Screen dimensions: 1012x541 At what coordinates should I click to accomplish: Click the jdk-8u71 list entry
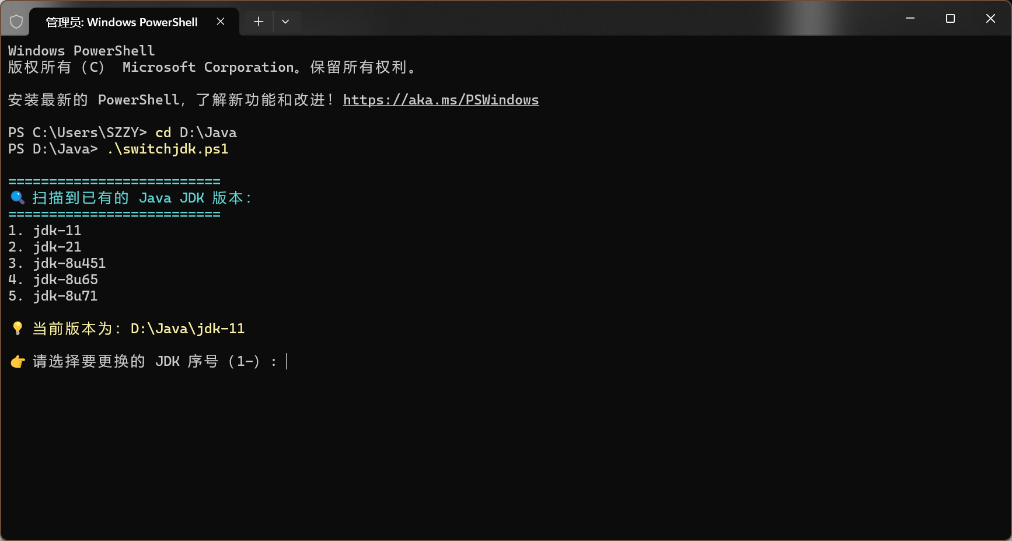pos(65,295)
